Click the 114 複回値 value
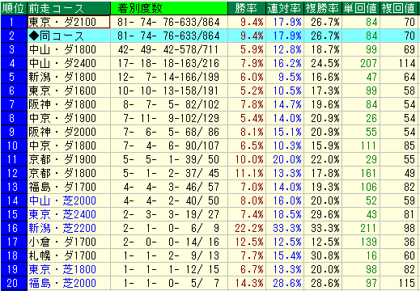 click(x=407, y=63)
